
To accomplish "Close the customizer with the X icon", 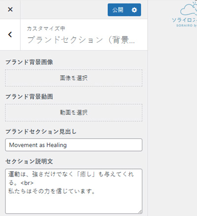I will (10, 9).
